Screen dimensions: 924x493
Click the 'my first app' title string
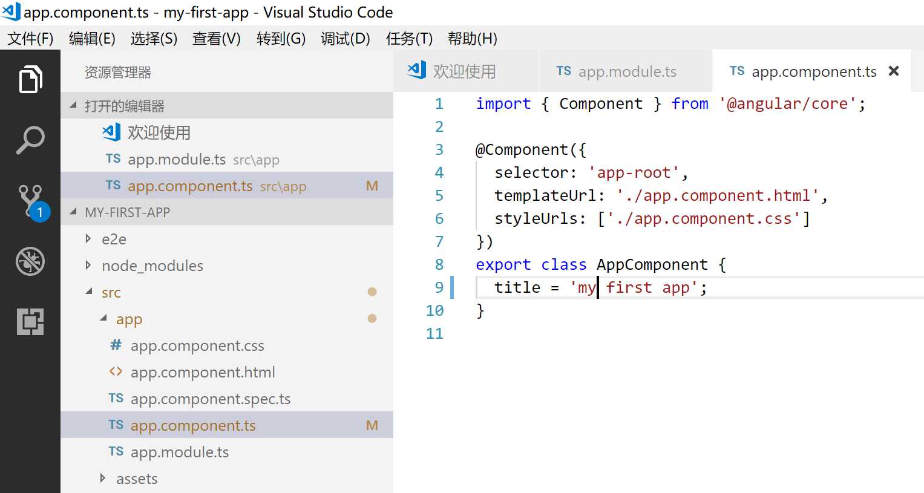click(x=634, y=287)
